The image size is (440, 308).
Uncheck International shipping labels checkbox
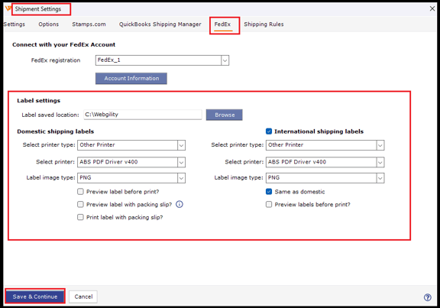pyautogui.click(x=269, y=131)
